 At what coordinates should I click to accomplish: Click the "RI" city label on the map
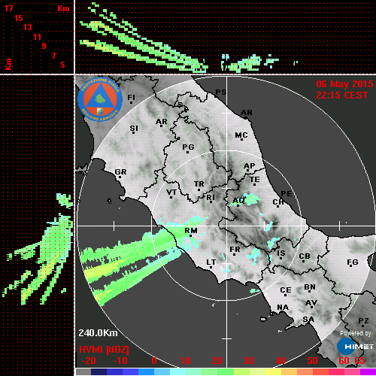coord(211,198)
